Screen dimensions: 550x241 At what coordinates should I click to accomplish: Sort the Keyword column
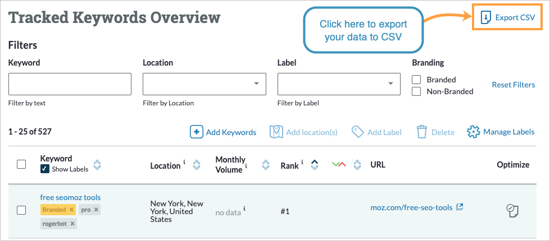pyautogui.click(x=97, y=165)
